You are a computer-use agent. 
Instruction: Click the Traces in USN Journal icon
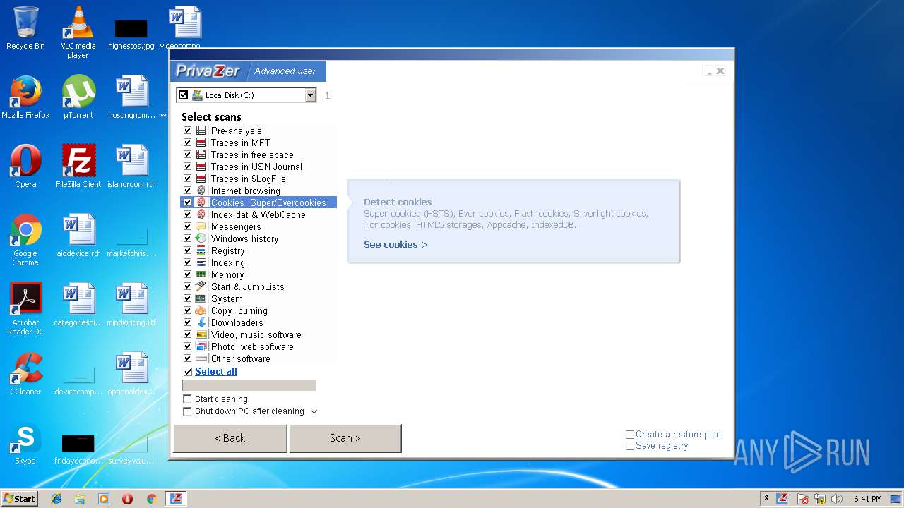[201, 167]
